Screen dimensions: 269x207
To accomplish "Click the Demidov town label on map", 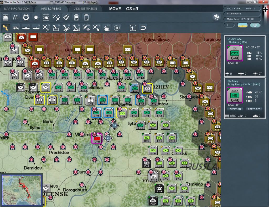I will [33, 168].
